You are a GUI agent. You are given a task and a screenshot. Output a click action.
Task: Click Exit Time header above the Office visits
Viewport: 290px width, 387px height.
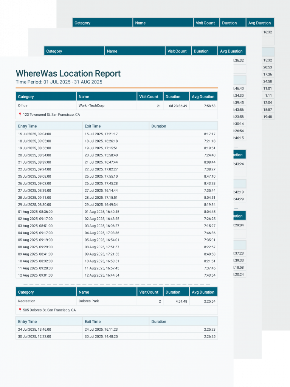pos(93,126)
